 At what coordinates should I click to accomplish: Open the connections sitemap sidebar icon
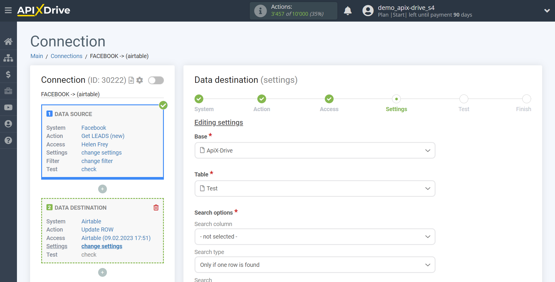8,58
